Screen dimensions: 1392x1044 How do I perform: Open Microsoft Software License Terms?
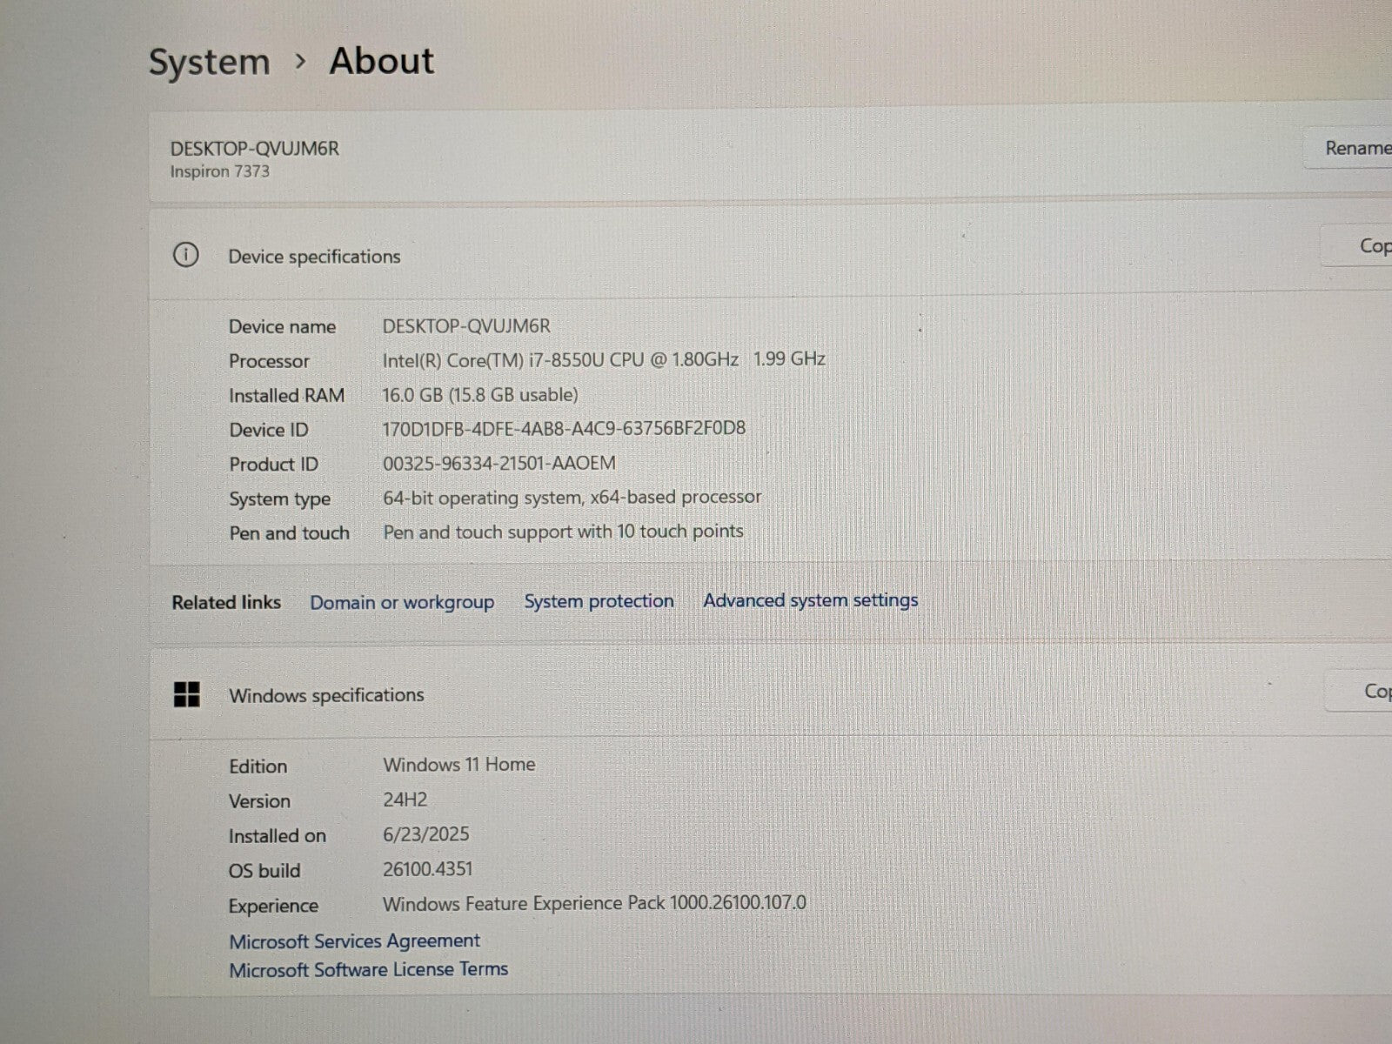pyautogui.click(x=368, y=969)
